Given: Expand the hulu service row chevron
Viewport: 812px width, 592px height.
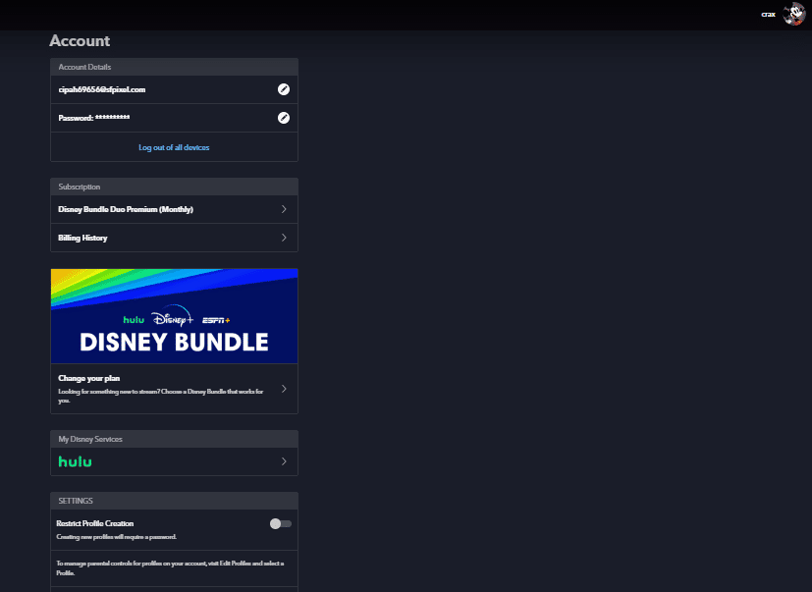Looking at the screenshot, I should click(x=284, y=461).
